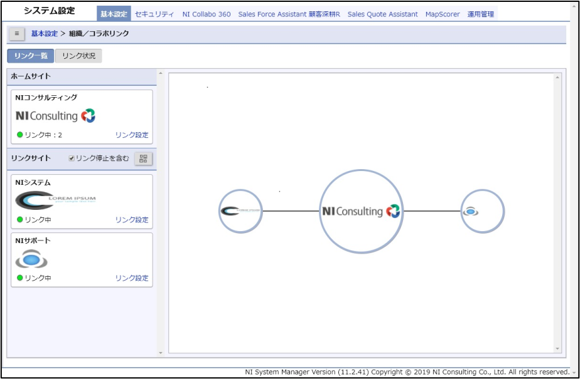Image resolution: width=580 pixels, height=379 pixels.
Task: Click the NIサポート card title
Action: click(x=33, y=241)
